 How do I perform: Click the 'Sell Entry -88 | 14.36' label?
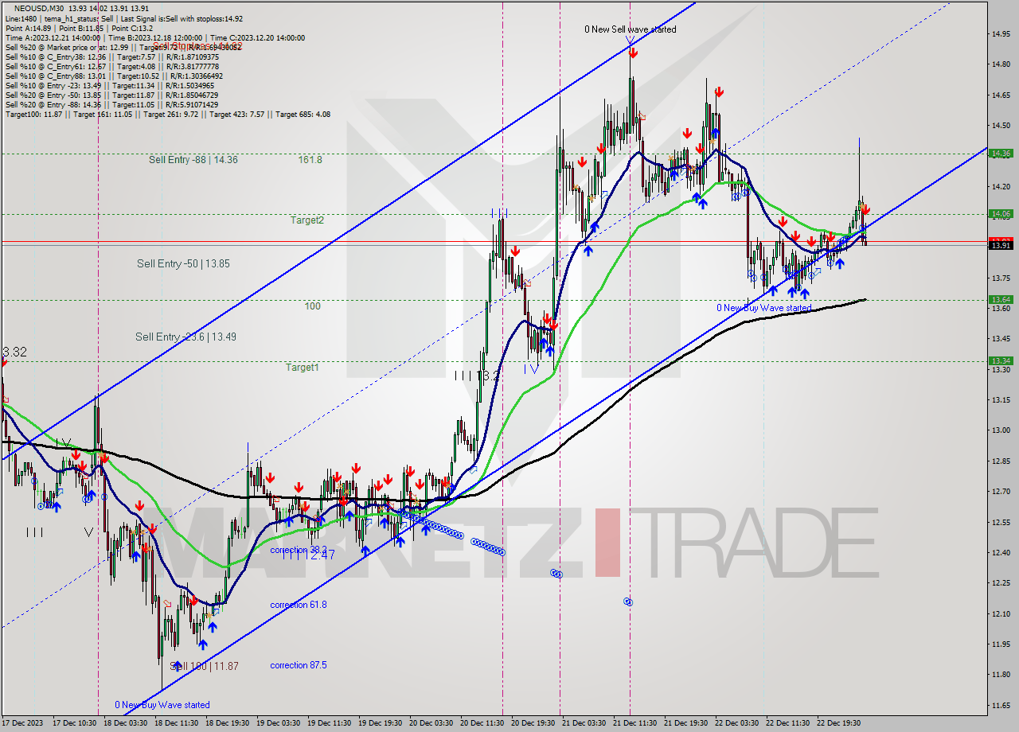point(193,160)
